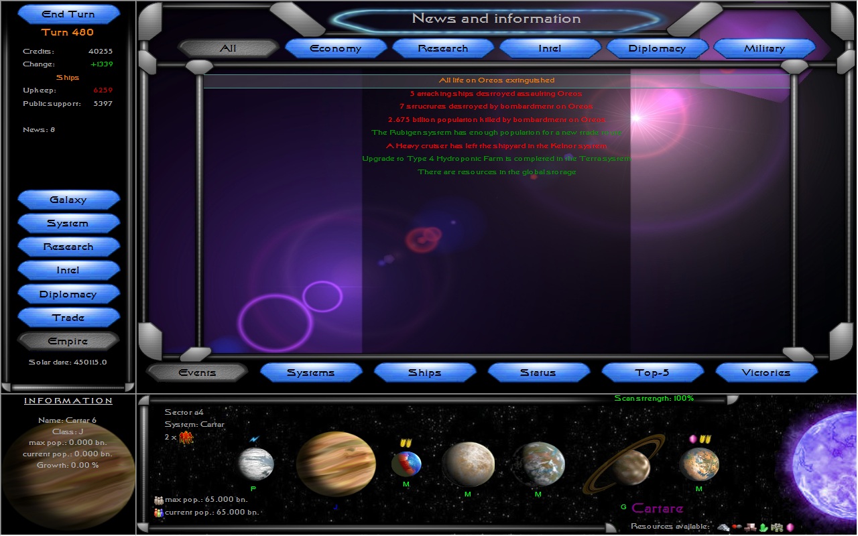858x536 pixels.
Task: Open the Ships tab in the bottom row
Action: click(x=425, y=373)
